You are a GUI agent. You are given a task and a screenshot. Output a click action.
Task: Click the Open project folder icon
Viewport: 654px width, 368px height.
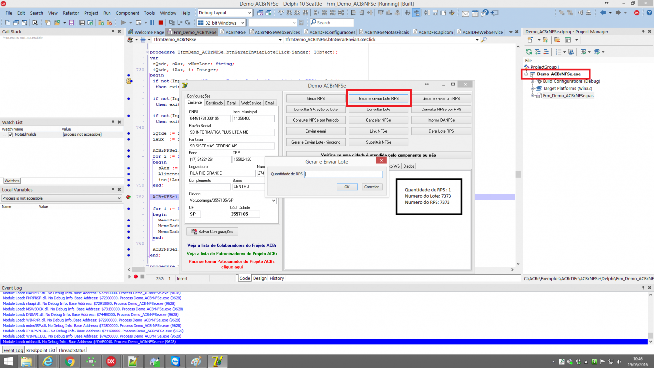pyautogui.click(x=57, y=23)
